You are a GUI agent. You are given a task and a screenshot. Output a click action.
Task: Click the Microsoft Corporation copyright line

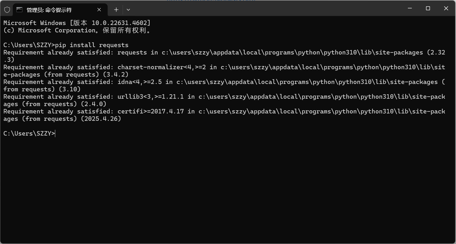click(76, 30)
